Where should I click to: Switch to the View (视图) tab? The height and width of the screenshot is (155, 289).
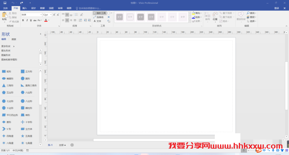(x=69, y=8)
